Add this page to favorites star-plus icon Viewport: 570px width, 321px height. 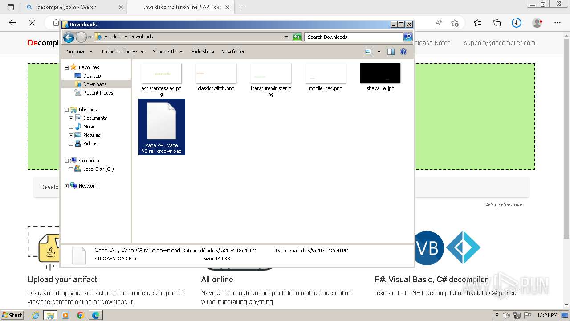(x=455, y=23)
